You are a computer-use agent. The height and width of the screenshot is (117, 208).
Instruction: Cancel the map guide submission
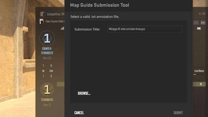[79, 113]
